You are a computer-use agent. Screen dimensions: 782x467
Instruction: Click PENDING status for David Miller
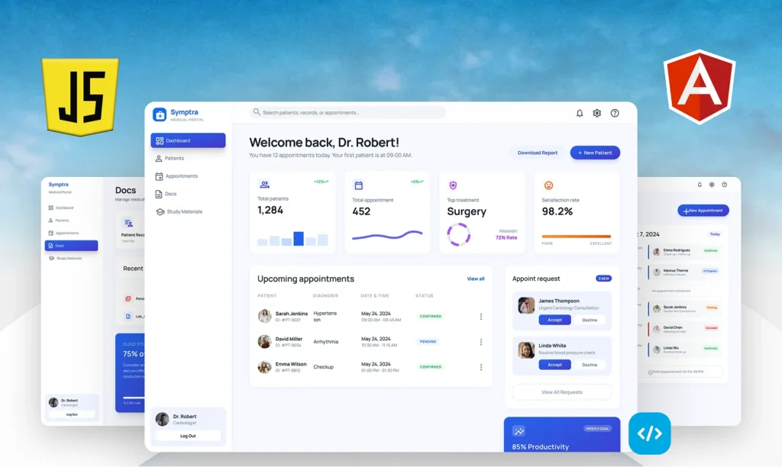coord(428,342)
